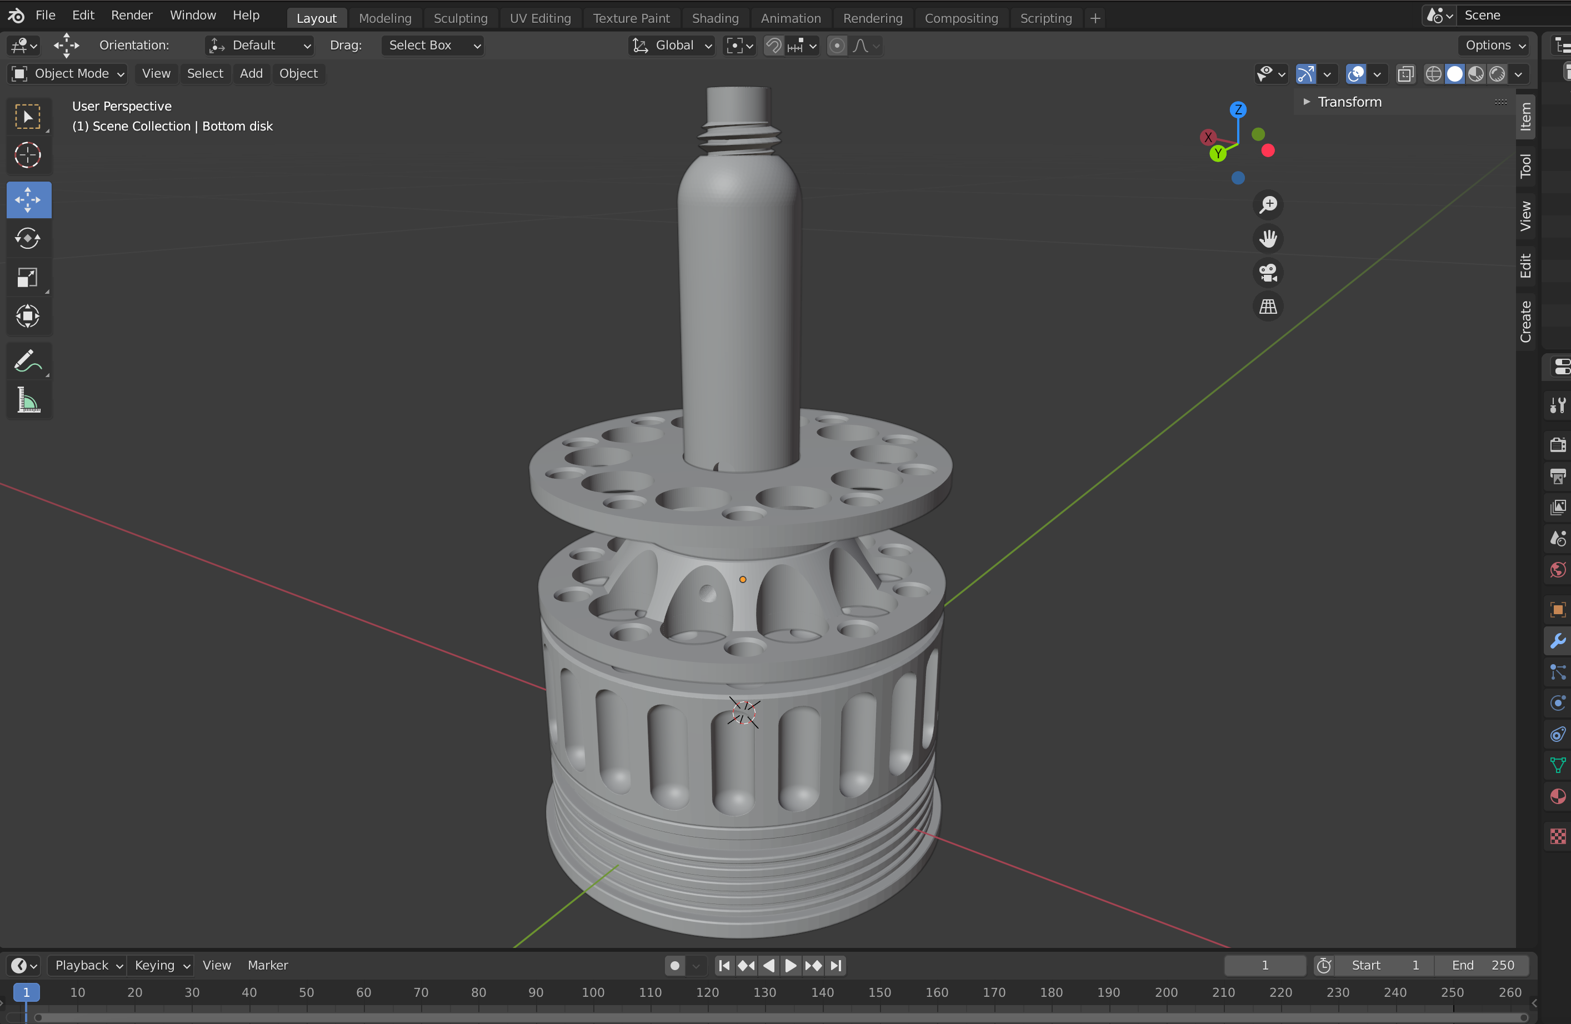
Task: Click the End frame 250 field
Action: pyautogui.click(x=1482, y=965)
